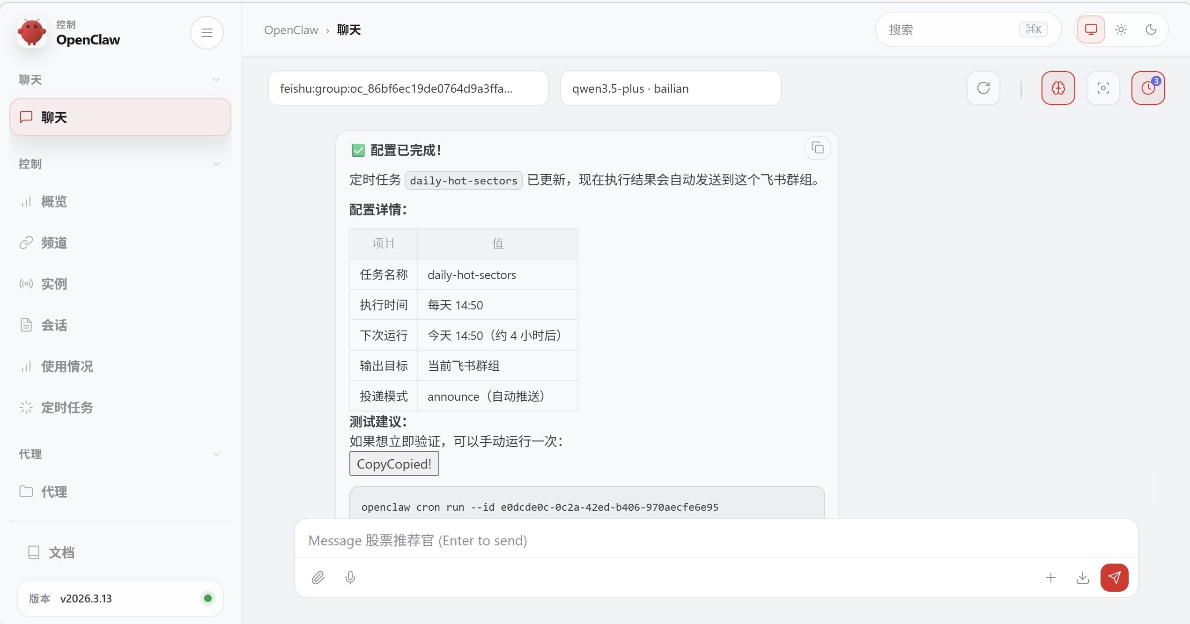This screenshot has height=624, width=1190.
Task: Copy the message with the copy icon
Action: pos(817,148)
